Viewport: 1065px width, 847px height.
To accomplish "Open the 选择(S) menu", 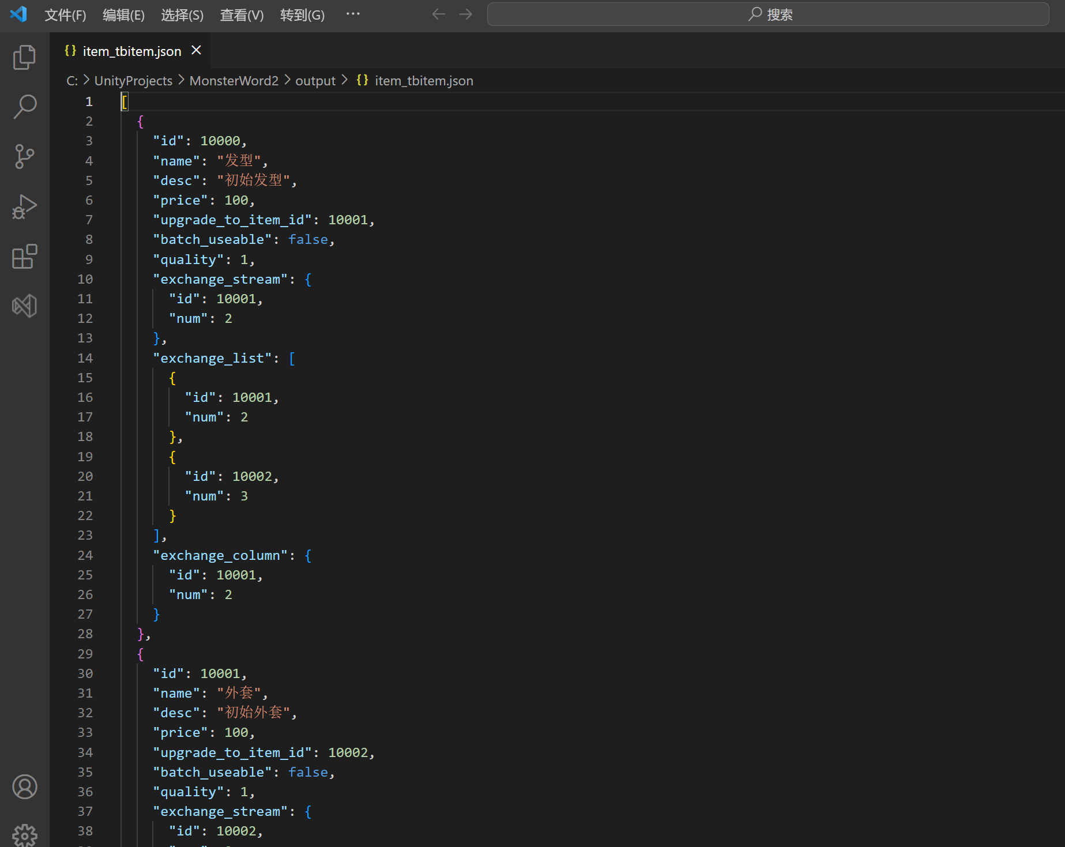I will point(182,15).
